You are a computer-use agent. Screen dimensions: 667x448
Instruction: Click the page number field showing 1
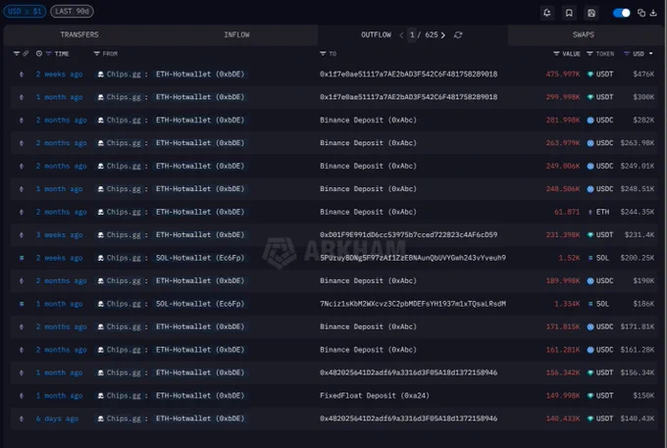click(412, 35)
